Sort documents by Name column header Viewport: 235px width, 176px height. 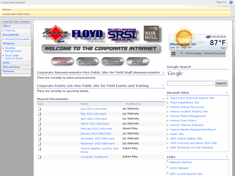(x=84, y=104)
